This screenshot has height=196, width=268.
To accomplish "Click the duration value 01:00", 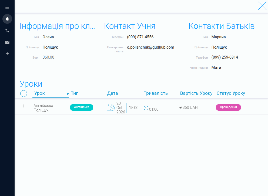I will tap(154, 109).
